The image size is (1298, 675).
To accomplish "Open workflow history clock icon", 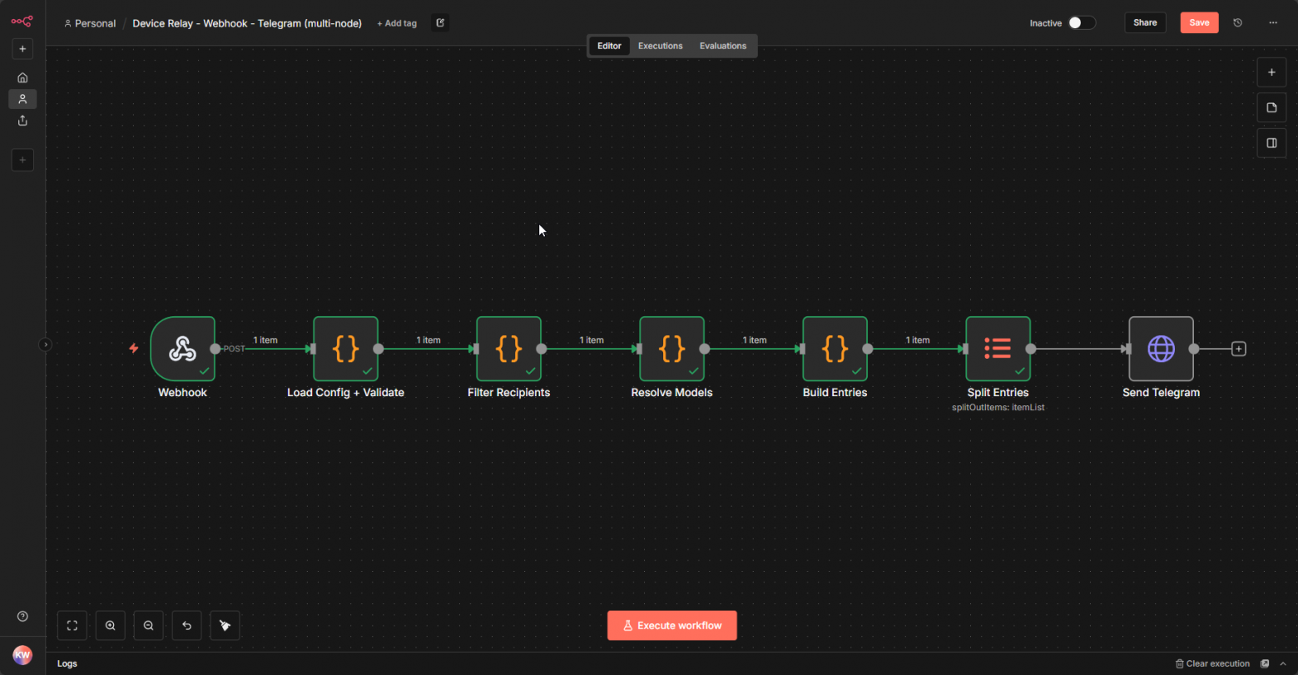I will tap(1237, 22).
